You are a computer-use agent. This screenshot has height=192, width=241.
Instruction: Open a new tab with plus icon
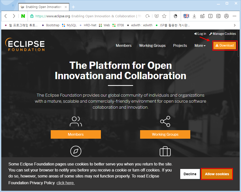pyautogui.click(x=73, y=7)
